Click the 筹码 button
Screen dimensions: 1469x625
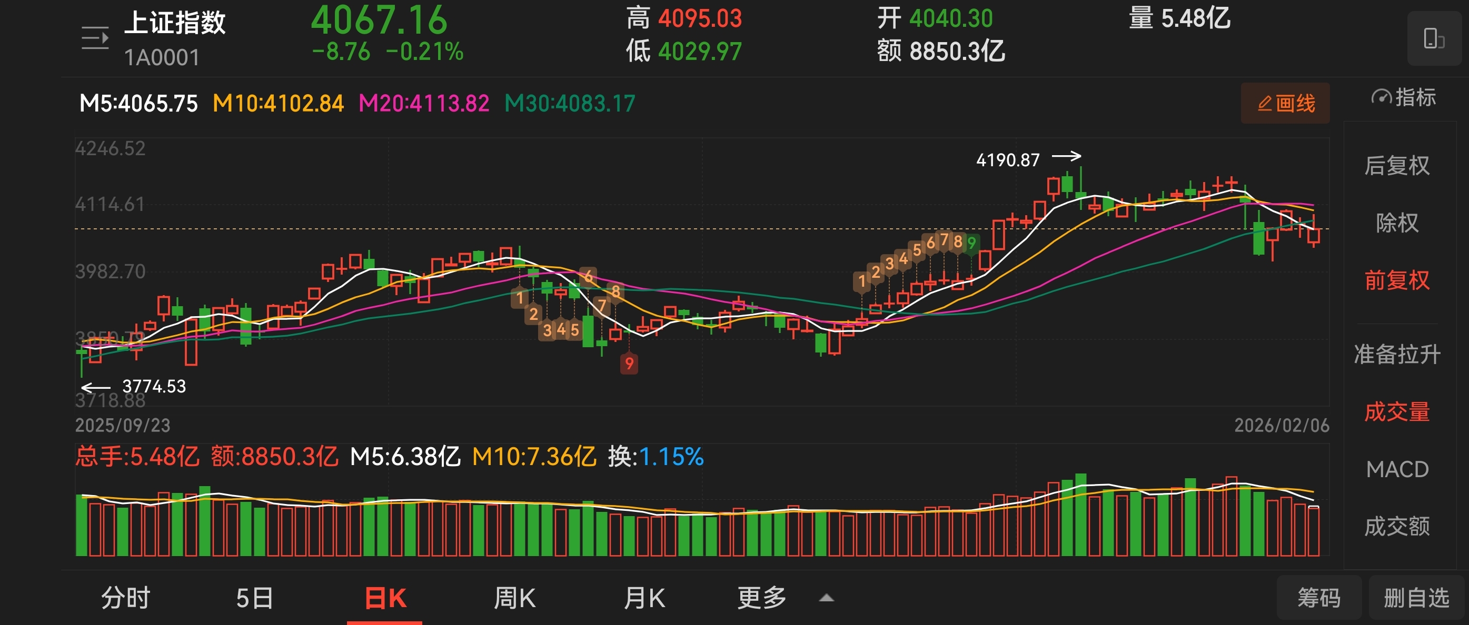point(1318,598)
